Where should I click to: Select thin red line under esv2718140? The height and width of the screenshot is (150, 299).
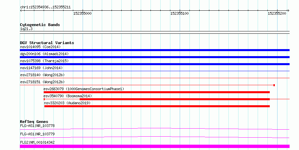[155, 78]
